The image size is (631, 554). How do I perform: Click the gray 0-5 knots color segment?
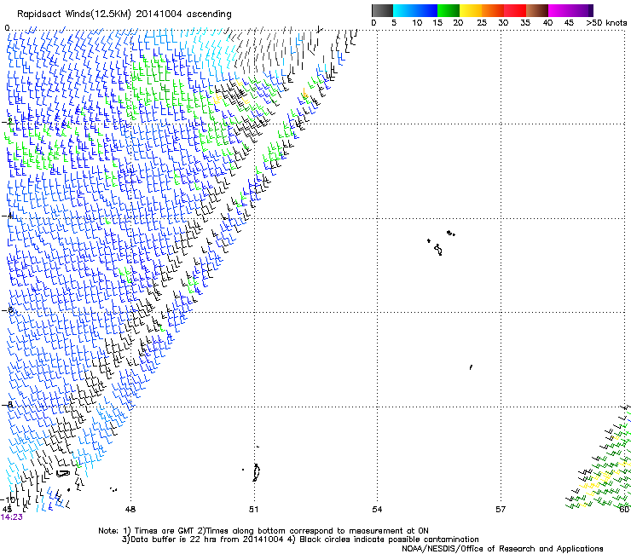point(382,10)
